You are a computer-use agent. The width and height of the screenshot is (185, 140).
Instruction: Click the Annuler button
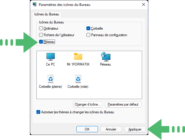point(111,129)
